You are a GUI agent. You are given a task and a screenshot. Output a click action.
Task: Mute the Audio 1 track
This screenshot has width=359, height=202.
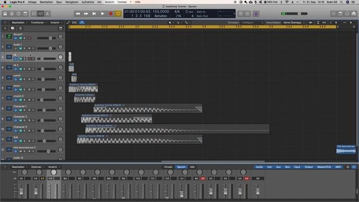[x=20, y=48]
